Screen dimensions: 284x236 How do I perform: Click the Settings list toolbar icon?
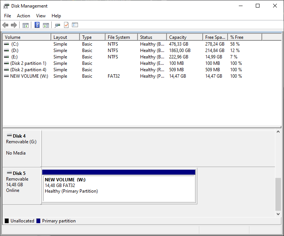pyautogui.click(x=75, y=25)
